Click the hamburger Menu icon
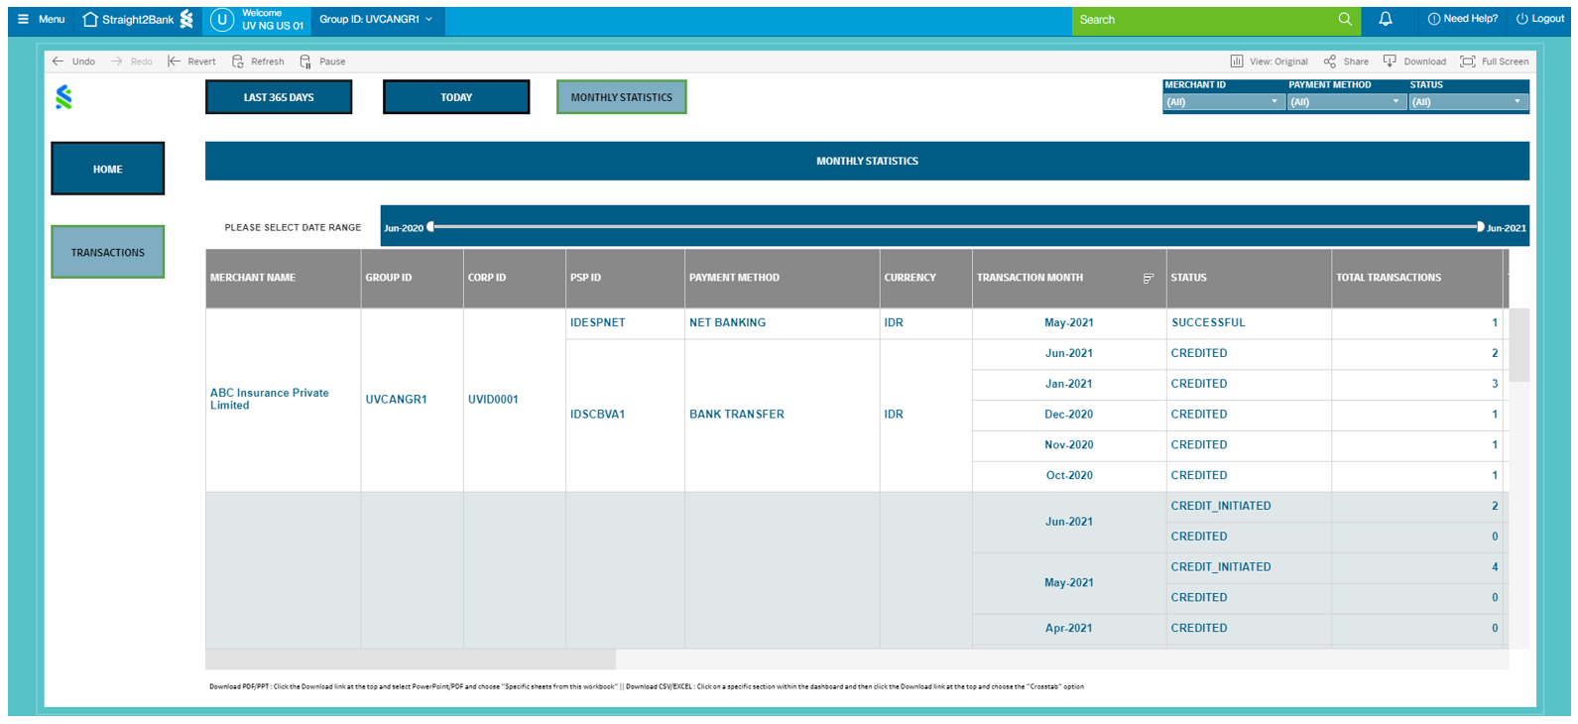Viewport: 1578px width, 724px height. click(23, 19)
